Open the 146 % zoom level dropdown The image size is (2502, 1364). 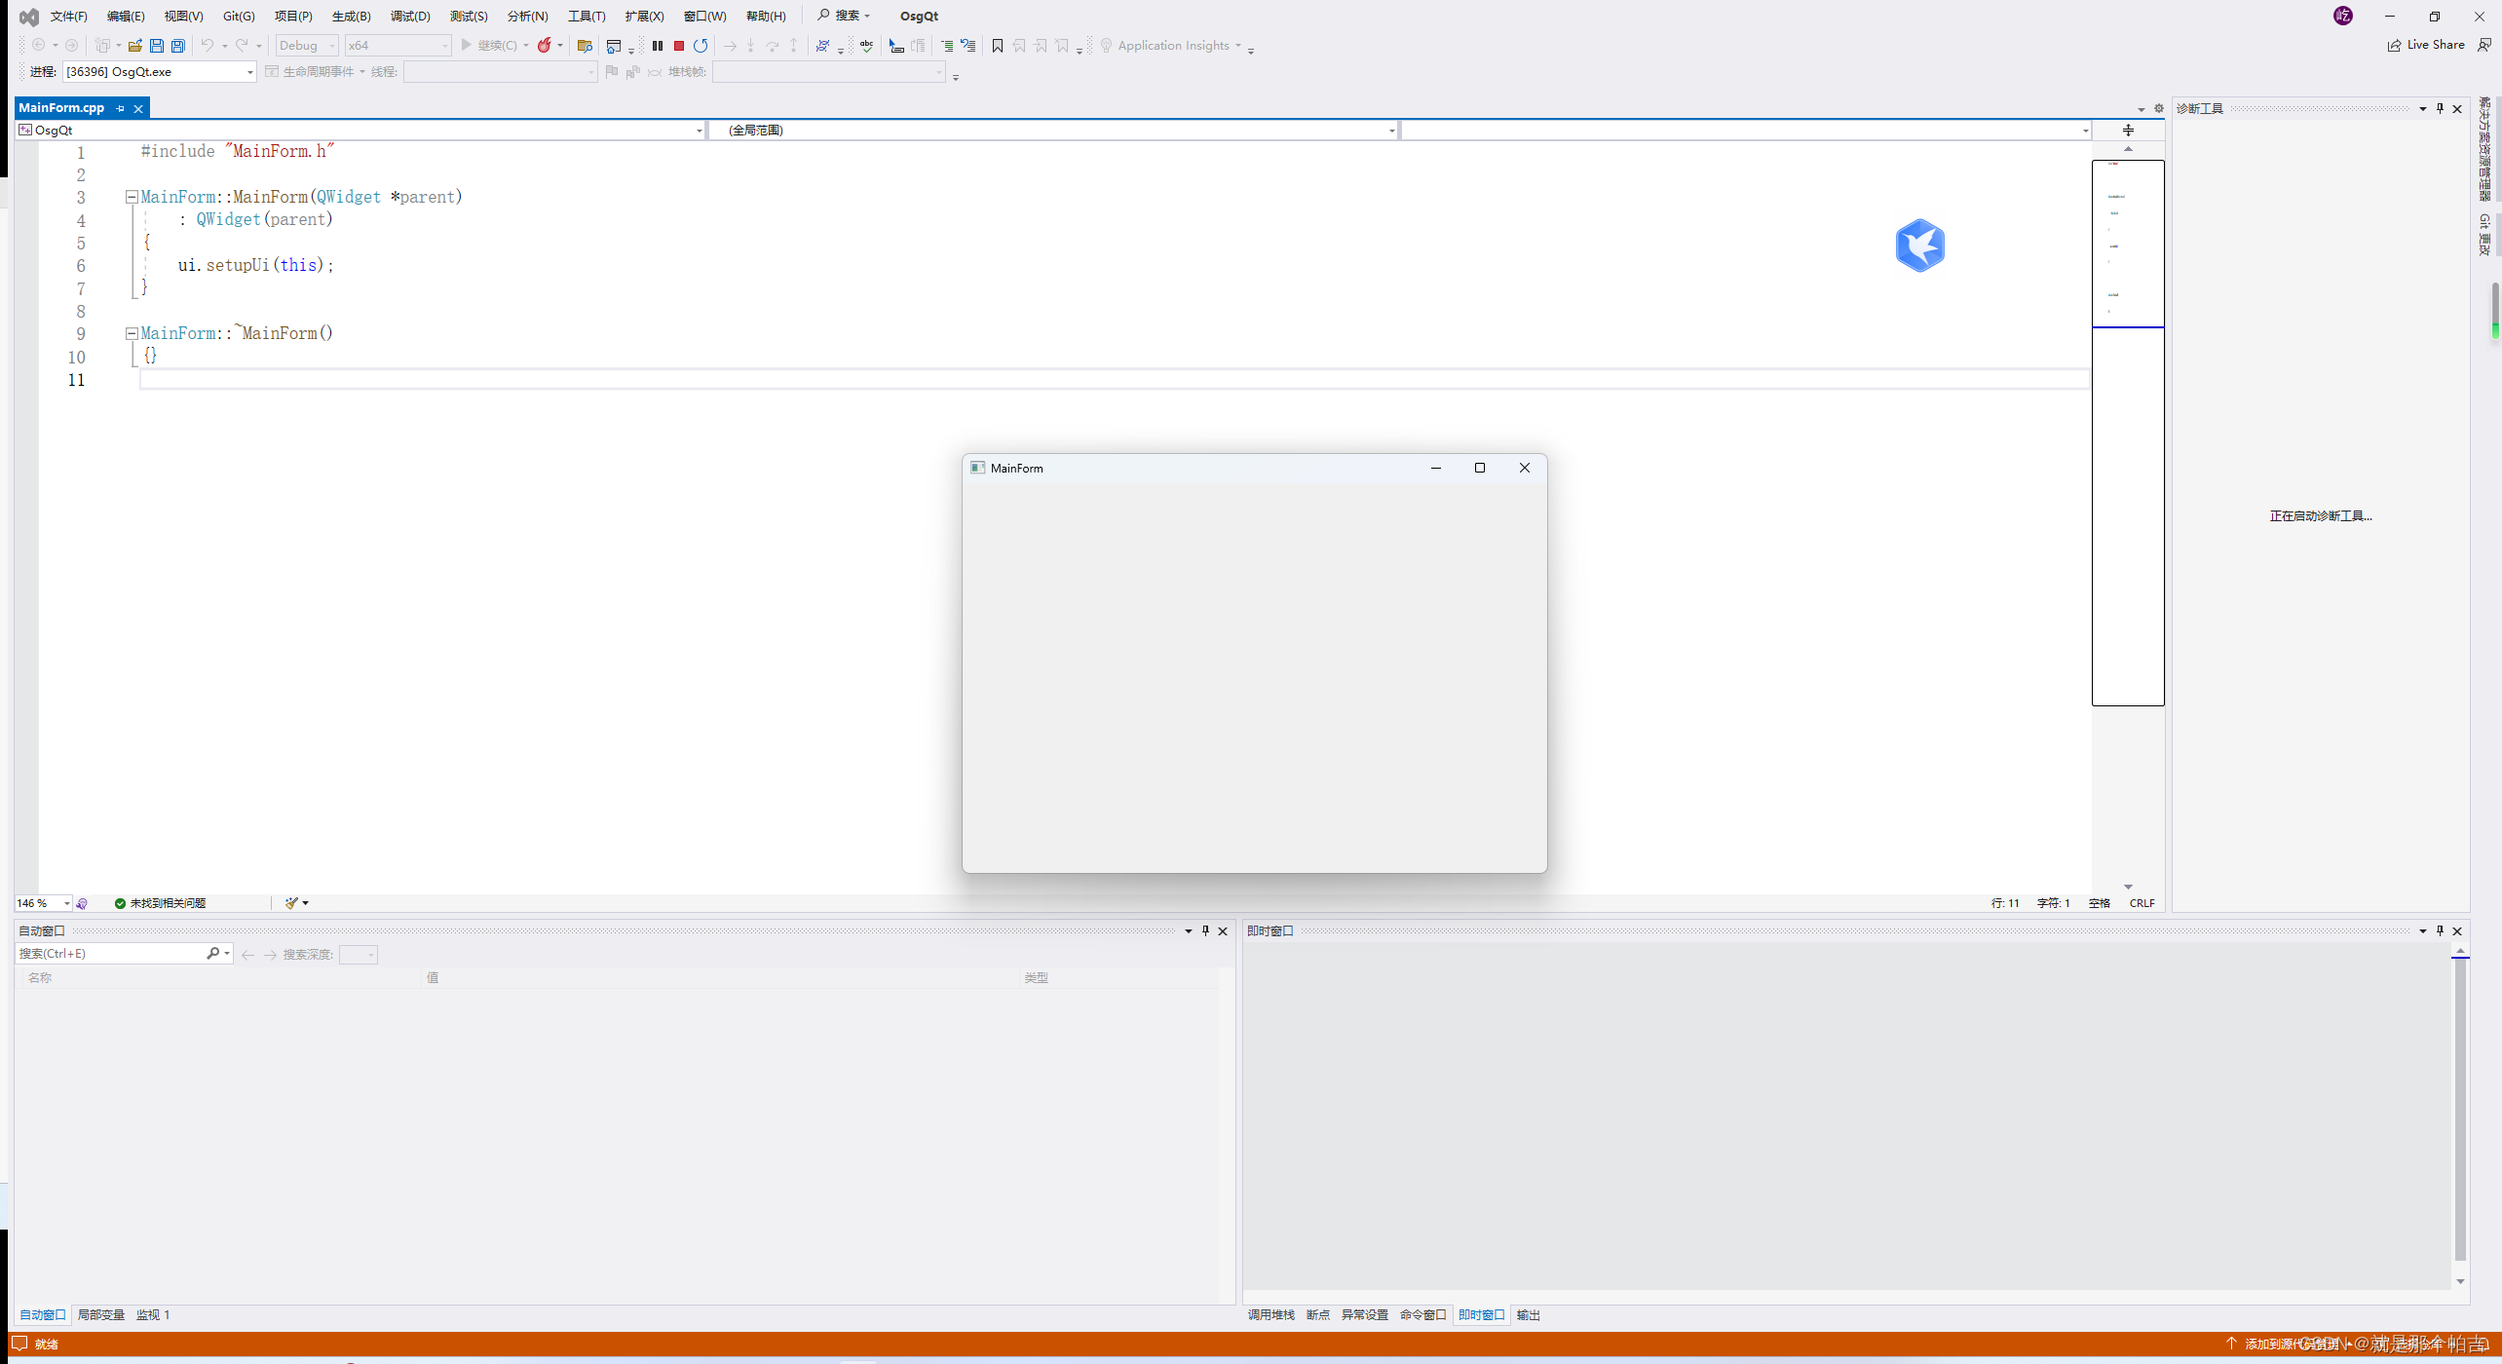point(43,903)
